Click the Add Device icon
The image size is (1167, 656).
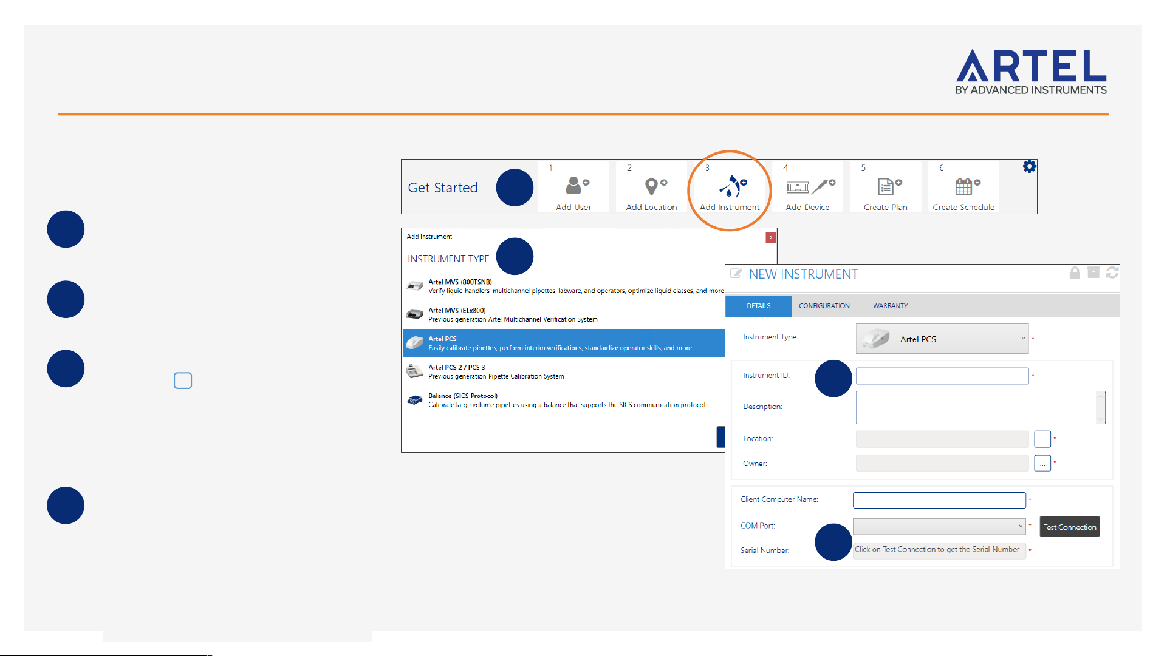[x=810, y=186]
